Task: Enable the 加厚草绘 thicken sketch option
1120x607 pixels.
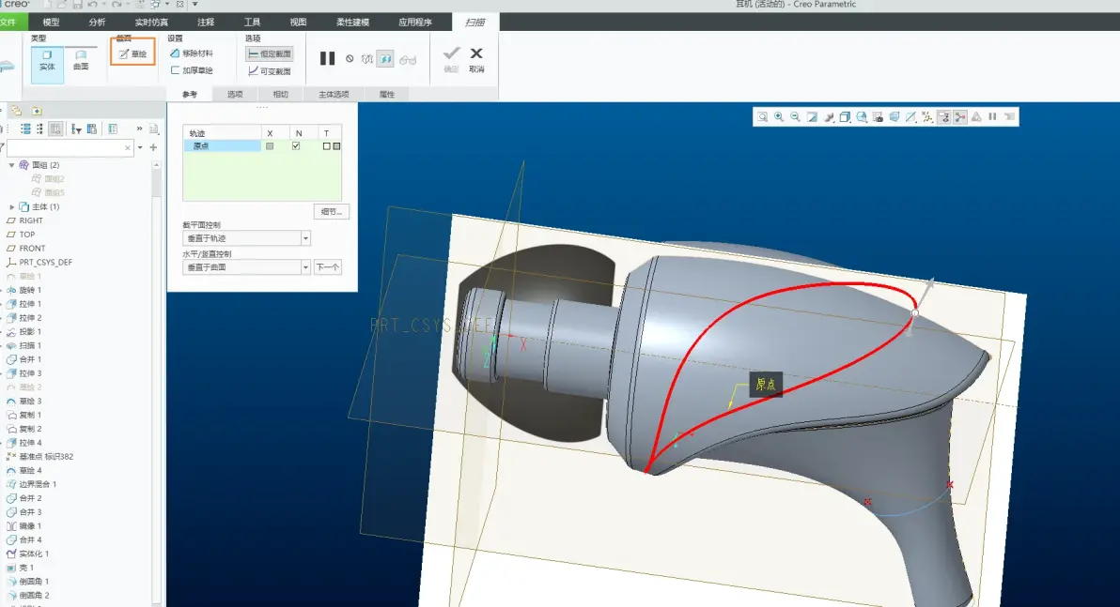Action: coord(192,70)
